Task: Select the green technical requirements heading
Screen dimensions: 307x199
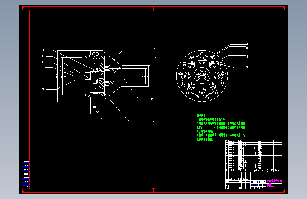Action: 201,115
